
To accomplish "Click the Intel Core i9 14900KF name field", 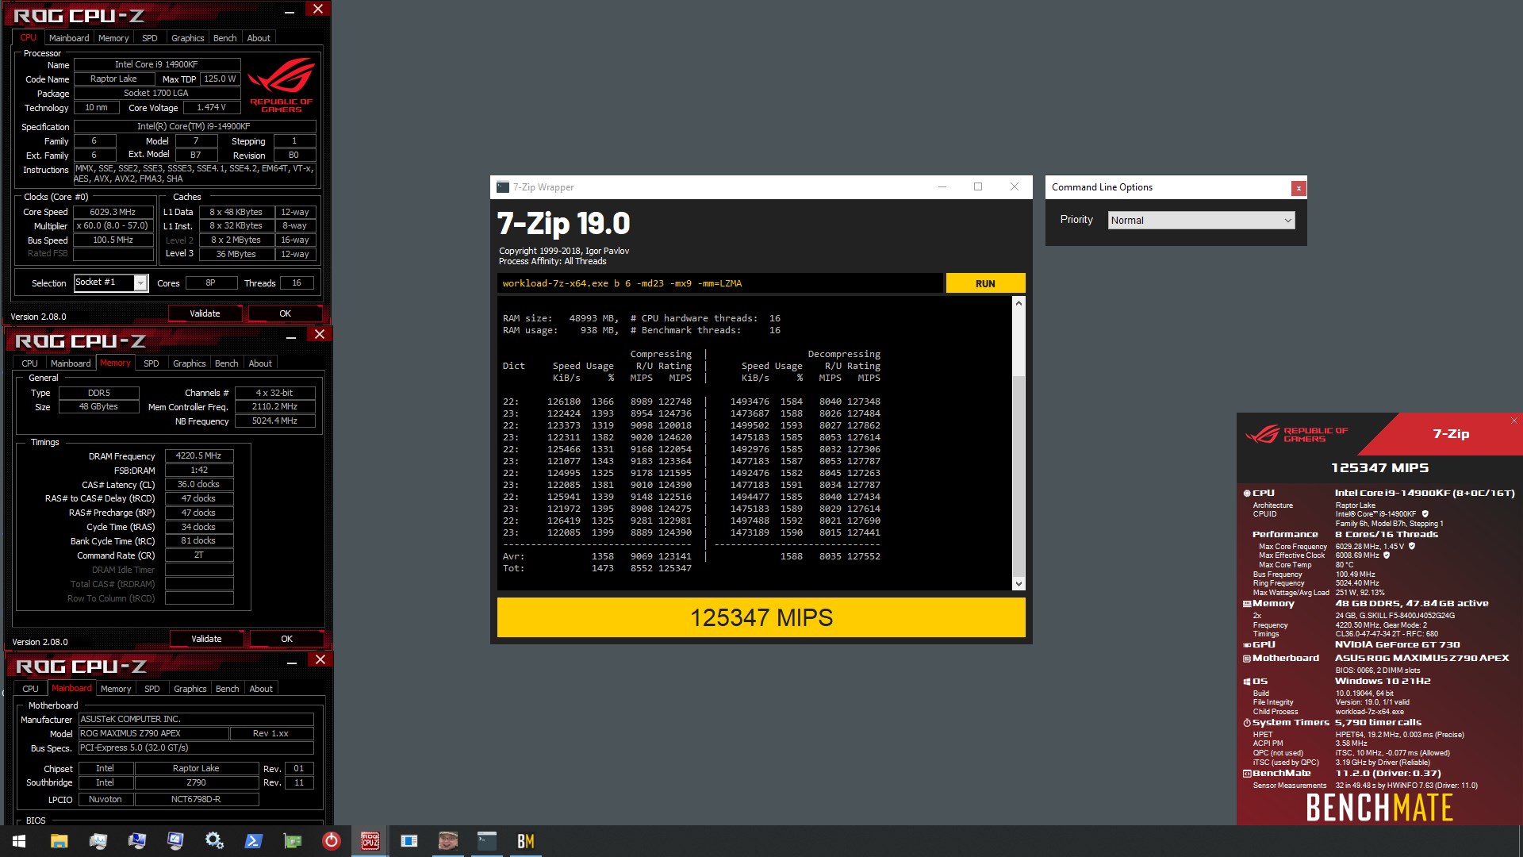I will [156, 64].
